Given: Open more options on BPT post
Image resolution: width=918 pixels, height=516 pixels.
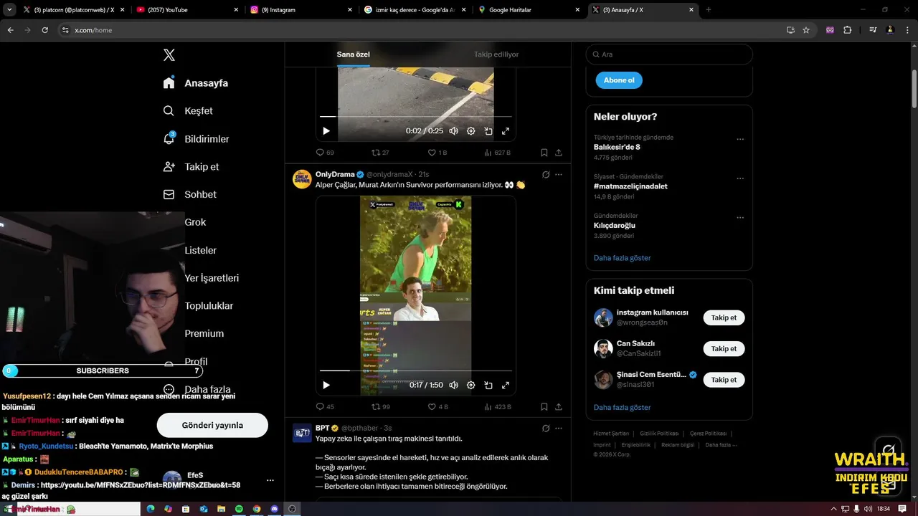Looking at the screenshot, I should pyautogui.click(x=559, y=428).
